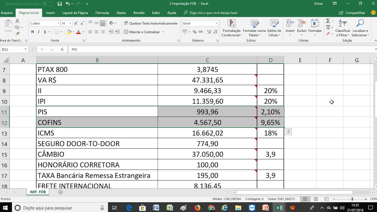The image size is (377, 212).
Task: Open Estilos de Célula gallery
Action: [274, 28]
